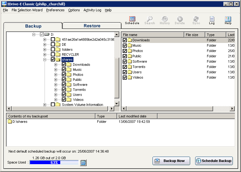
Task: Open the File menu
Action: [5, 10]
